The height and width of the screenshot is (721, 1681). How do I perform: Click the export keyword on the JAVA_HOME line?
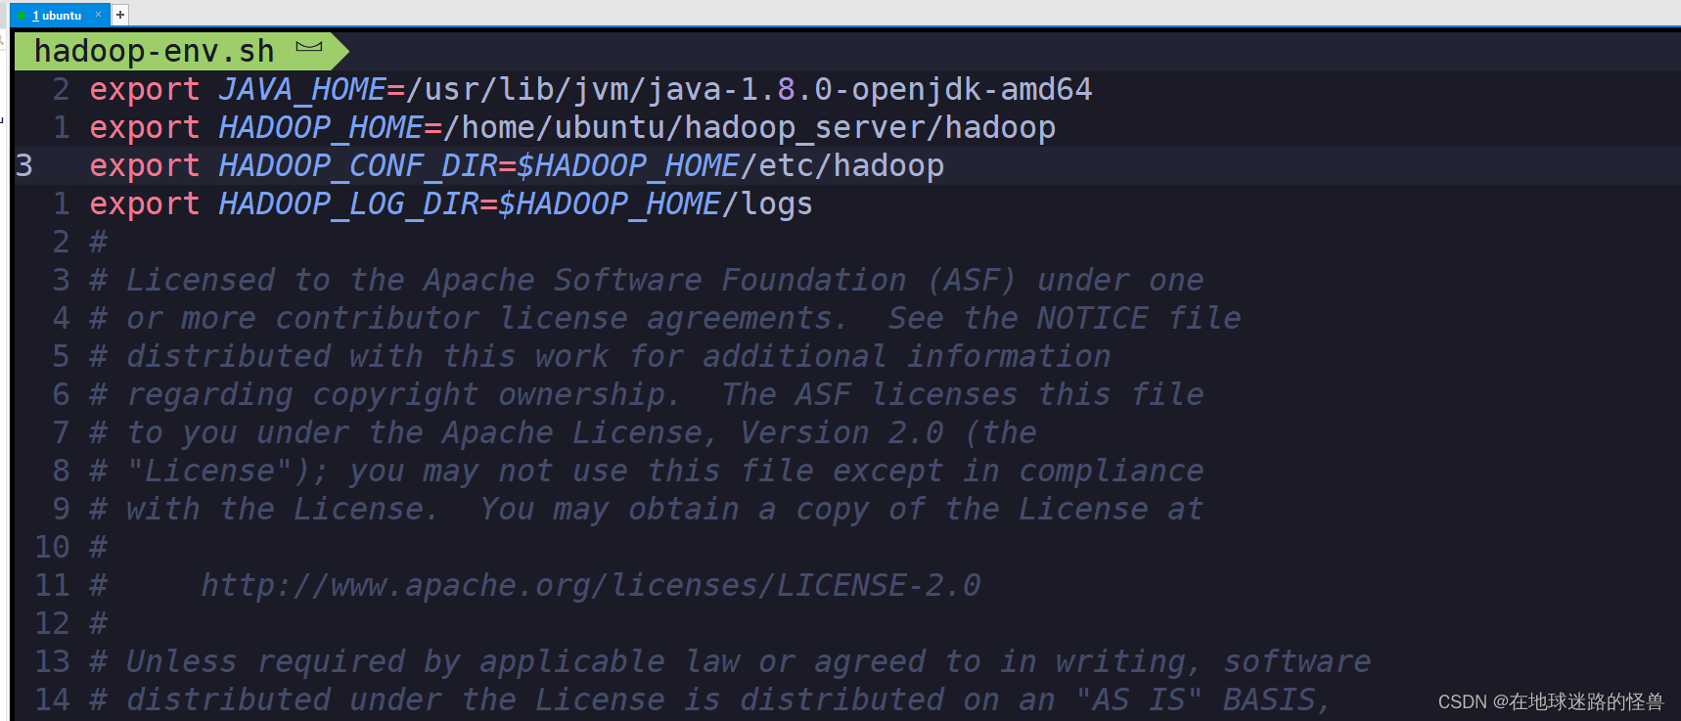[145, 89]
